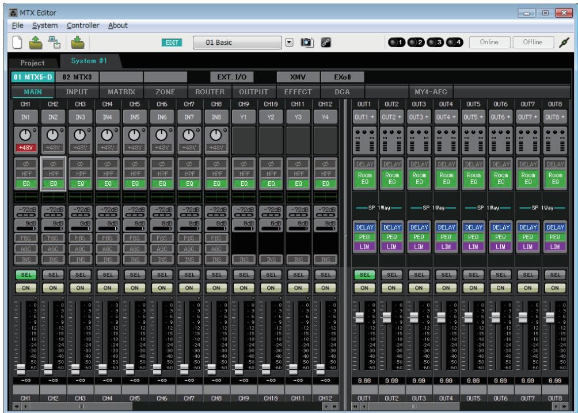Select CH4 with SEL button
The image size is (578, 413).
(108, 275)
